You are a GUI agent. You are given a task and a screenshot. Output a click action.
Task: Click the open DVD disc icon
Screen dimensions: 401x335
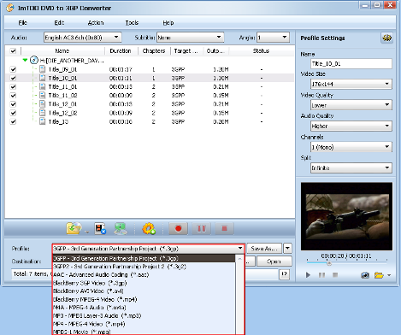tap(74, 228)
